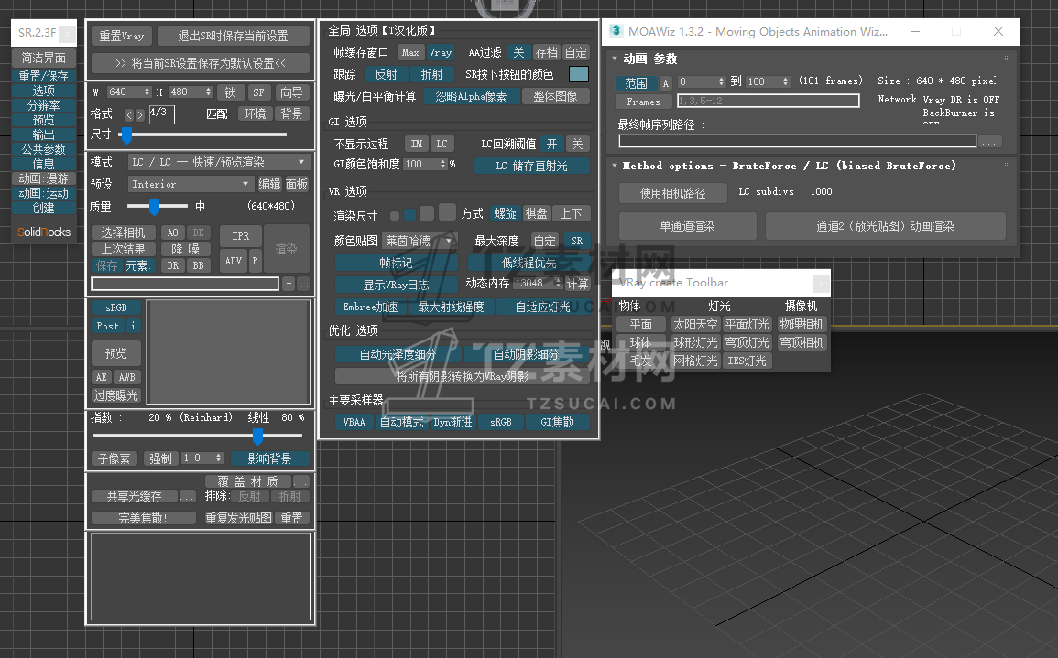Click the SR pressed-button color swatch

click(578, 74)
